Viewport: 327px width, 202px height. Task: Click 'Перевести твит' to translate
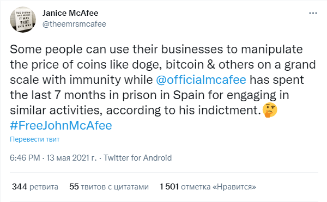(35, 139)
